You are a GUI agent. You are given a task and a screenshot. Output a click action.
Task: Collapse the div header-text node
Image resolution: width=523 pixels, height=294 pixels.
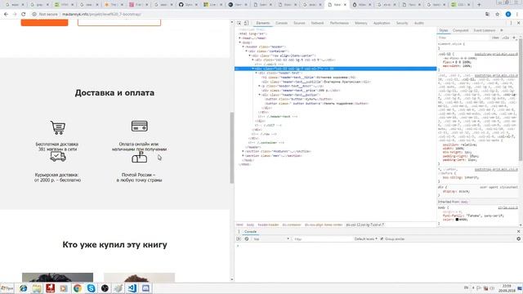pos(256,73)
